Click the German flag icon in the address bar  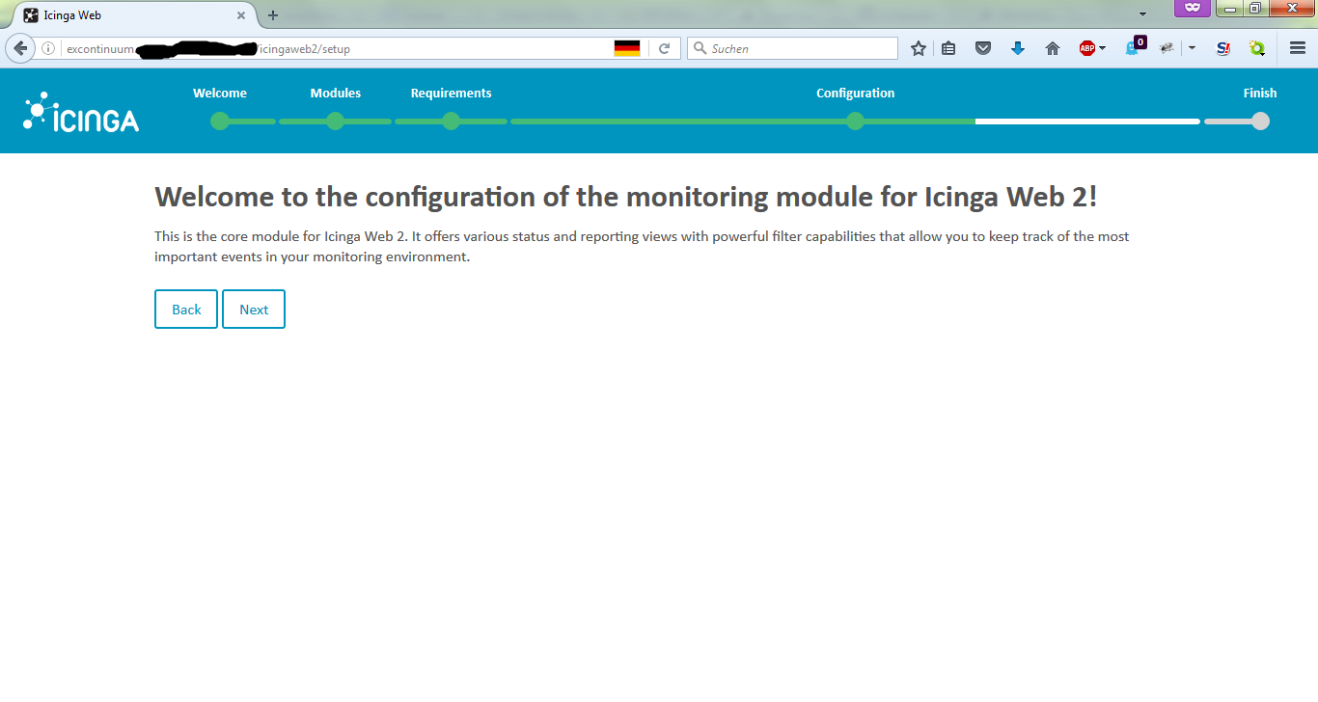627,48
